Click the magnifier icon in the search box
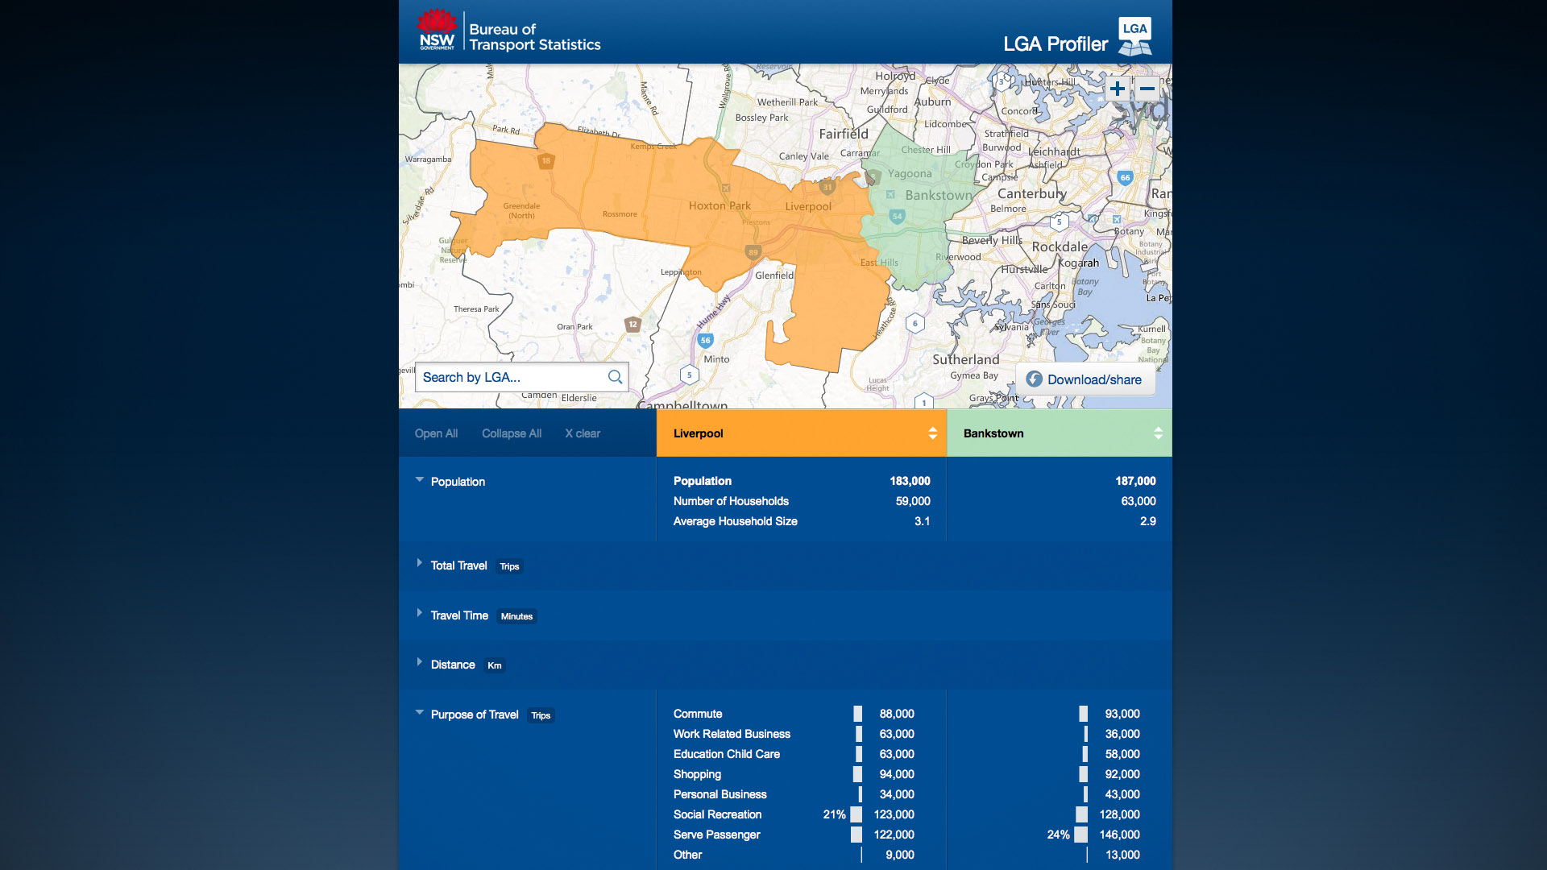This screenshot has width=1547, height=870. click(x=615, y=377)
